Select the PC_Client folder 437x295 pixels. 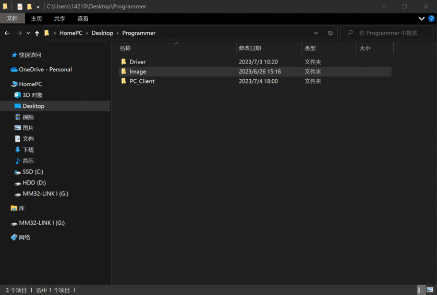point(142,81)
